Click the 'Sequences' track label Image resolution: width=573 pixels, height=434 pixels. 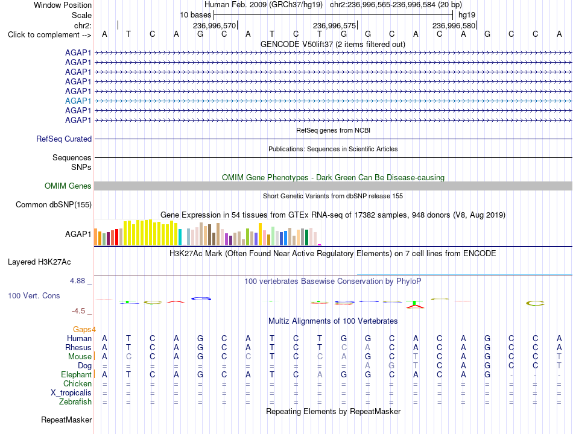coord(72,157)
